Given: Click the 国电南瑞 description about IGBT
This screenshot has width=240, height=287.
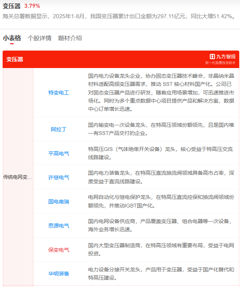Looking at the screenshot, I should (x=161, y=201).
